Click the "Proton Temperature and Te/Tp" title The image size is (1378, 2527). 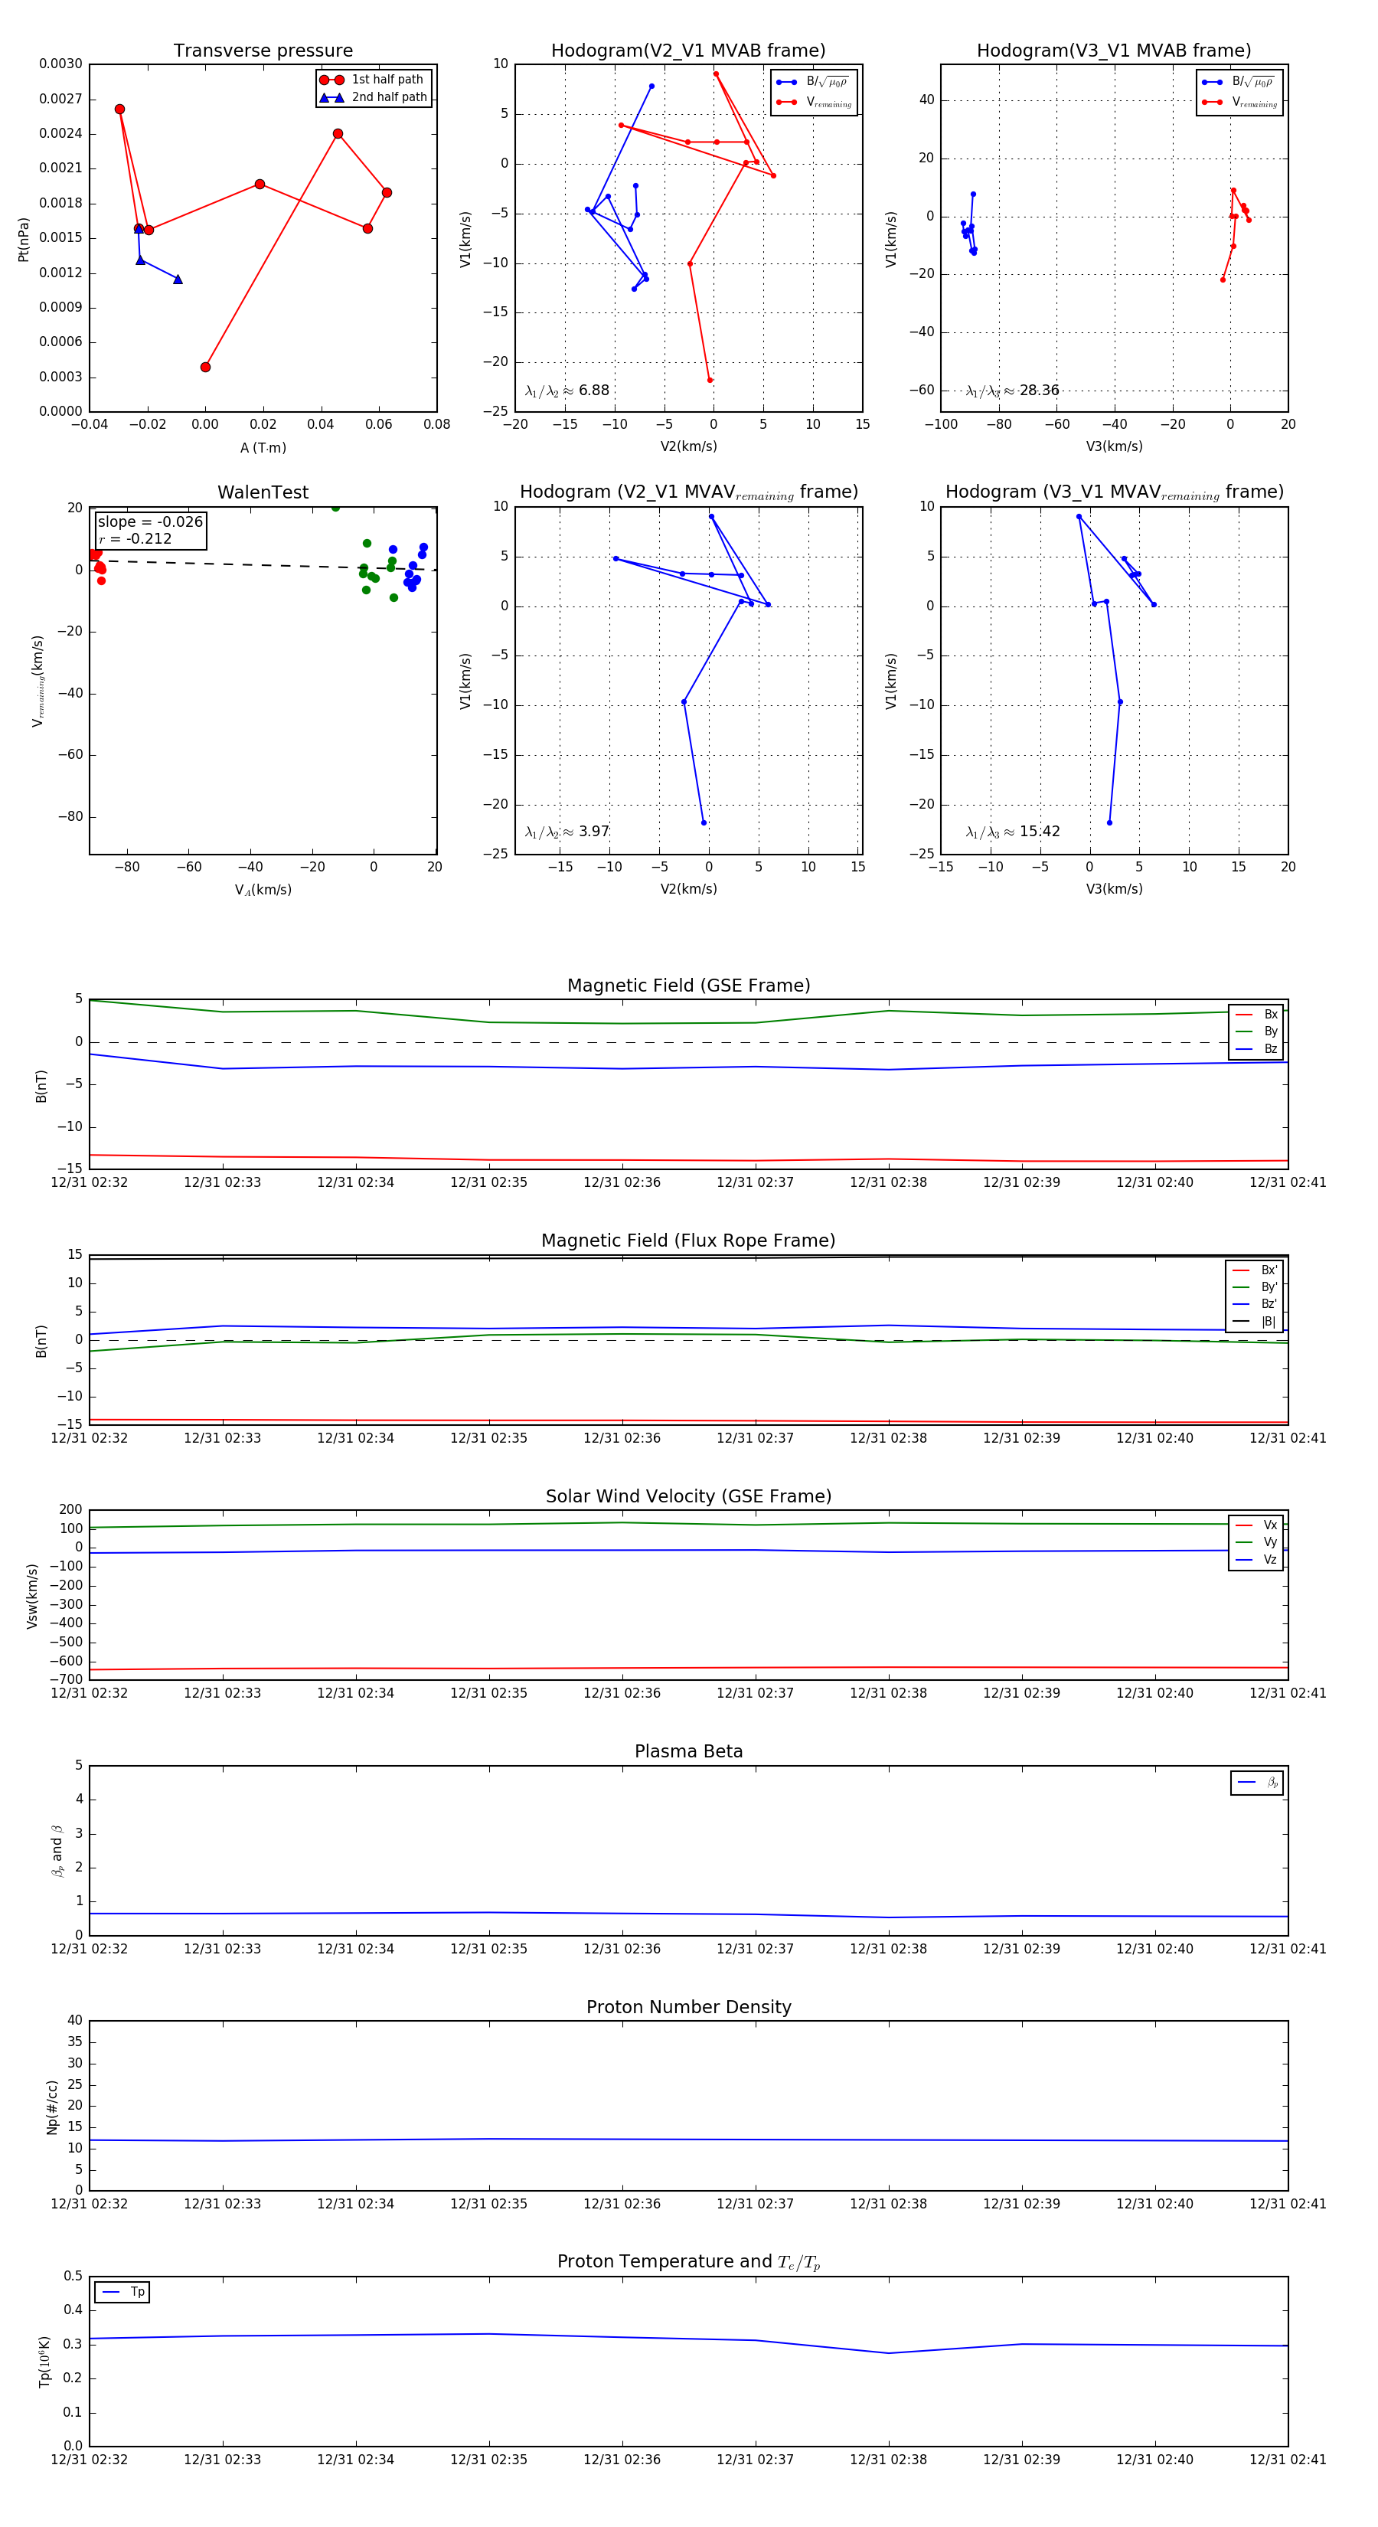688,2262
